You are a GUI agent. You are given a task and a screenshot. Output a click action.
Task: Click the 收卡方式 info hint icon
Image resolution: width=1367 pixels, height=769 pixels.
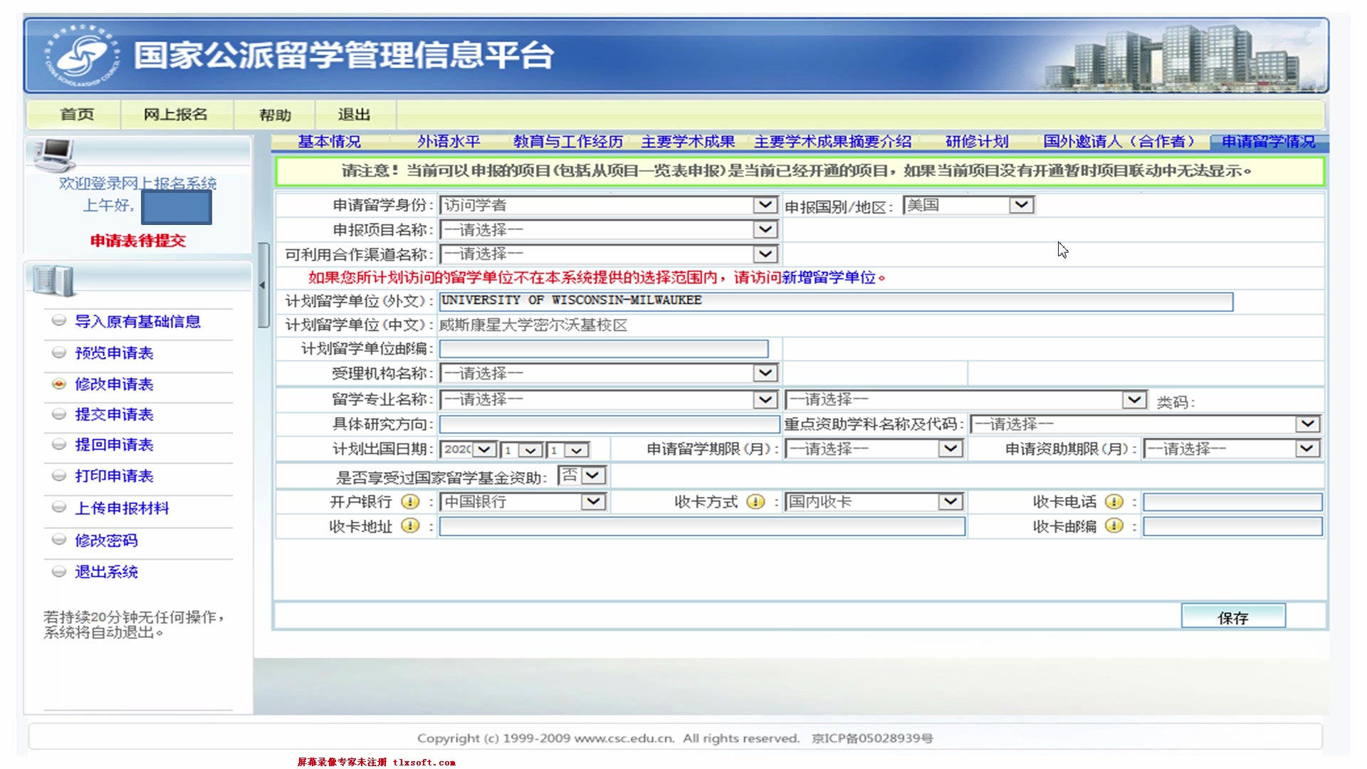click(755, 501)
